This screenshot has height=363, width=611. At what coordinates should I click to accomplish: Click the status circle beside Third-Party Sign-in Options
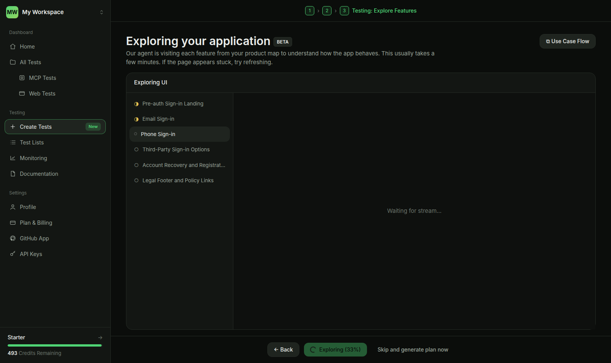(136, 150)
